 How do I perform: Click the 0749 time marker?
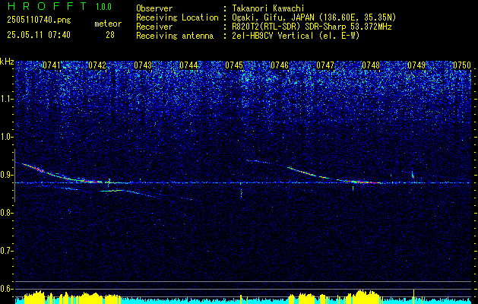coord(416,65)
